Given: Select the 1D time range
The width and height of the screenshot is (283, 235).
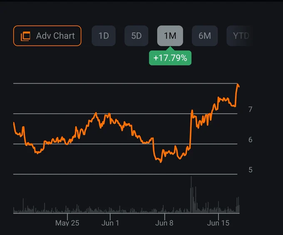Looking at the screenshot, I should click(104, 36).
